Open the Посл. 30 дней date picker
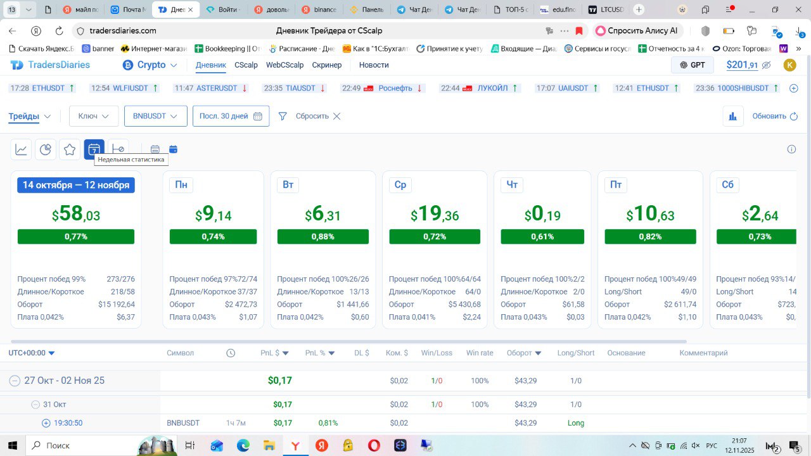811x456 pixels. tap(231, 116)
